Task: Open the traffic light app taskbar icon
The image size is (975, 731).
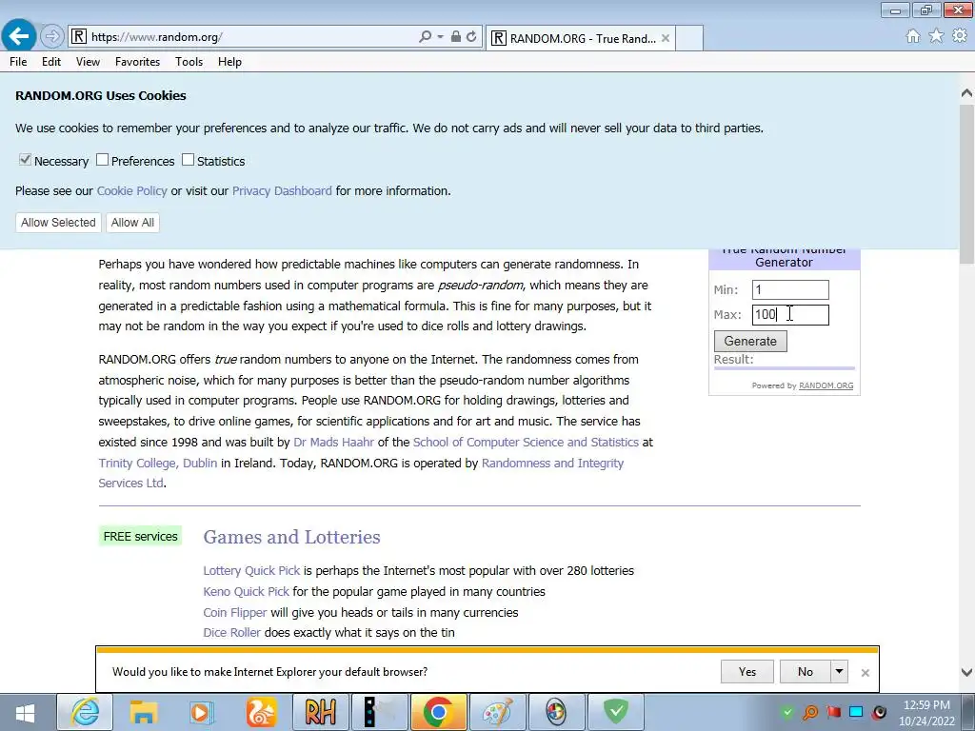Action: click(379, 712)
